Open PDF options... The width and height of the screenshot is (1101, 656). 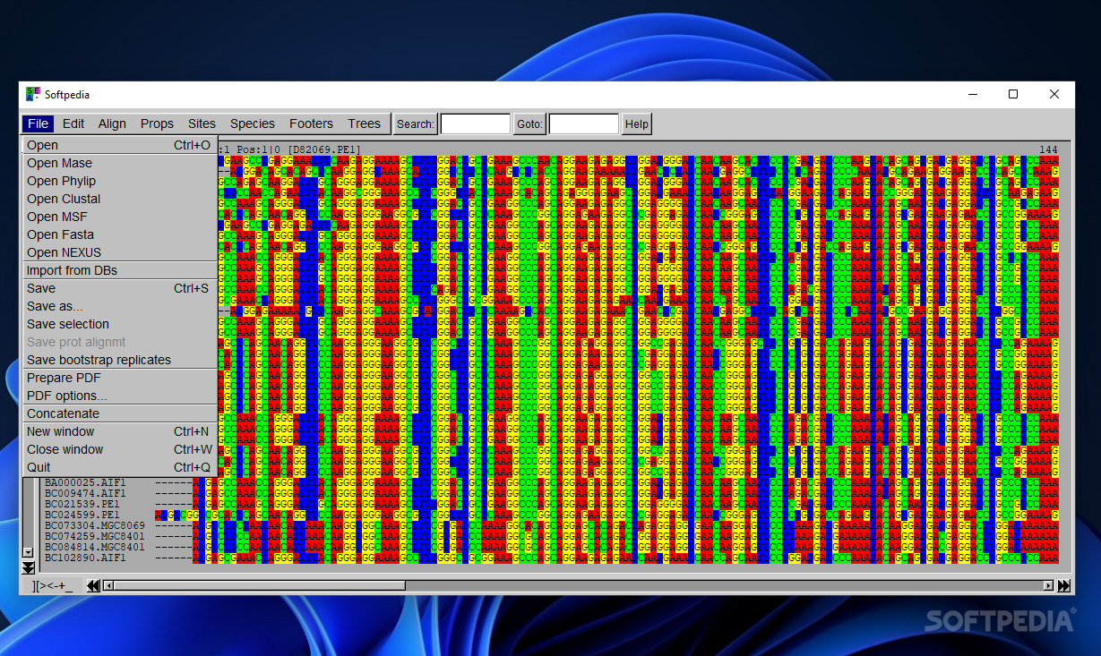pyautogui.click(x=120, y=396)
